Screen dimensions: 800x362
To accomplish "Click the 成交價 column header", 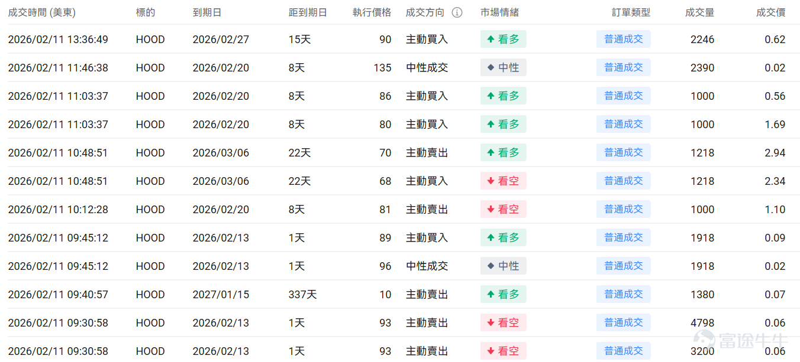I will click(771, 12).
